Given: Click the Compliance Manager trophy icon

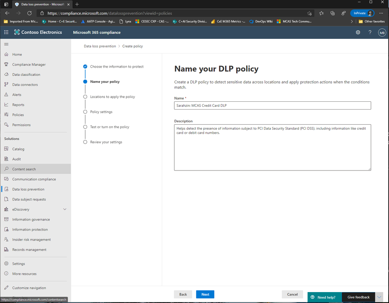Looking at the screenshot, I should coord(7,64).
